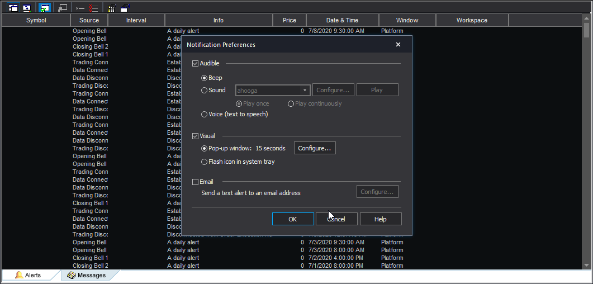
Task: Click the 7/2/2020 4:00:00 PM cell
Action: (335, 258)
